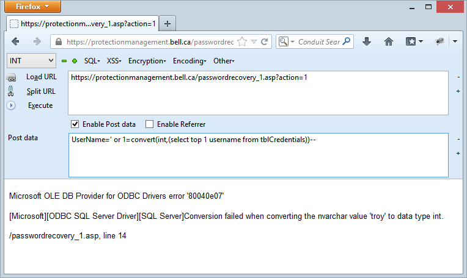
Task: Click the green plus increment icon
Action: pyautogui.click(x=75, y=61)
